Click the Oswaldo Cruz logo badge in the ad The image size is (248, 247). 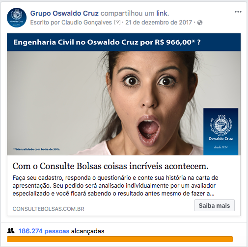coord(220,131)
